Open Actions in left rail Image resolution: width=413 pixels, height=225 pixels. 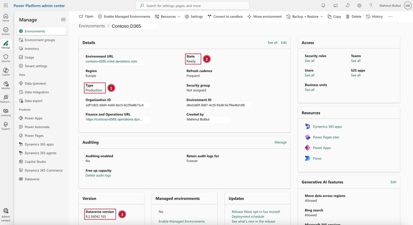(x=6, y=31)
